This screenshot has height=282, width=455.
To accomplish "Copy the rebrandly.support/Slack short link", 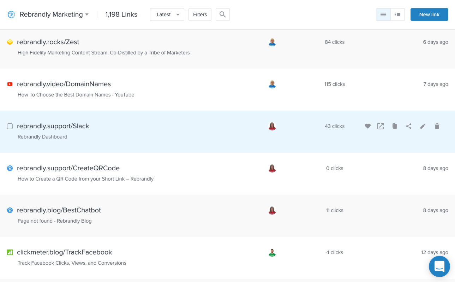I will [395, 126].
